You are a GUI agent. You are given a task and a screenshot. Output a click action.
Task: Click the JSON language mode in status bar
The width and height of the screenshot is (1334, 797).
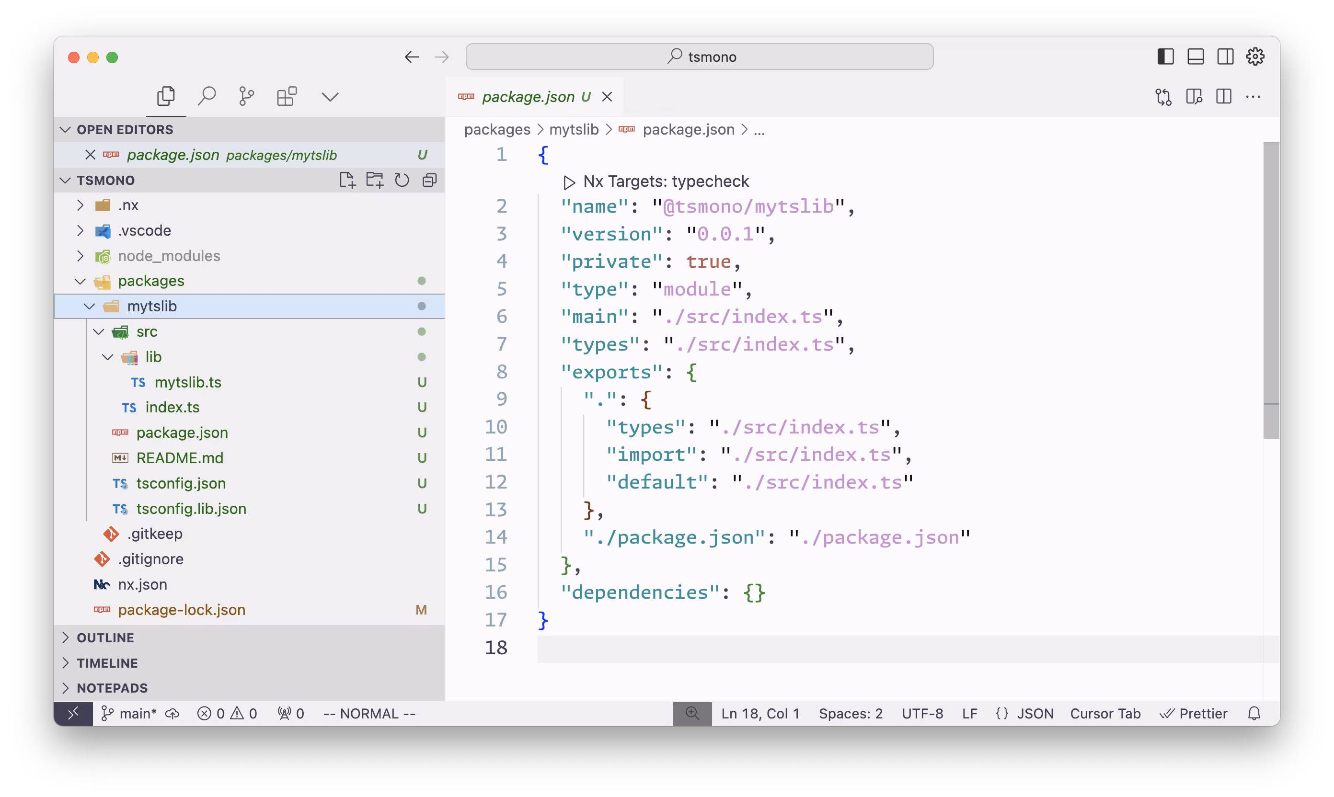pyautogui.click(x=1034, y=713)
